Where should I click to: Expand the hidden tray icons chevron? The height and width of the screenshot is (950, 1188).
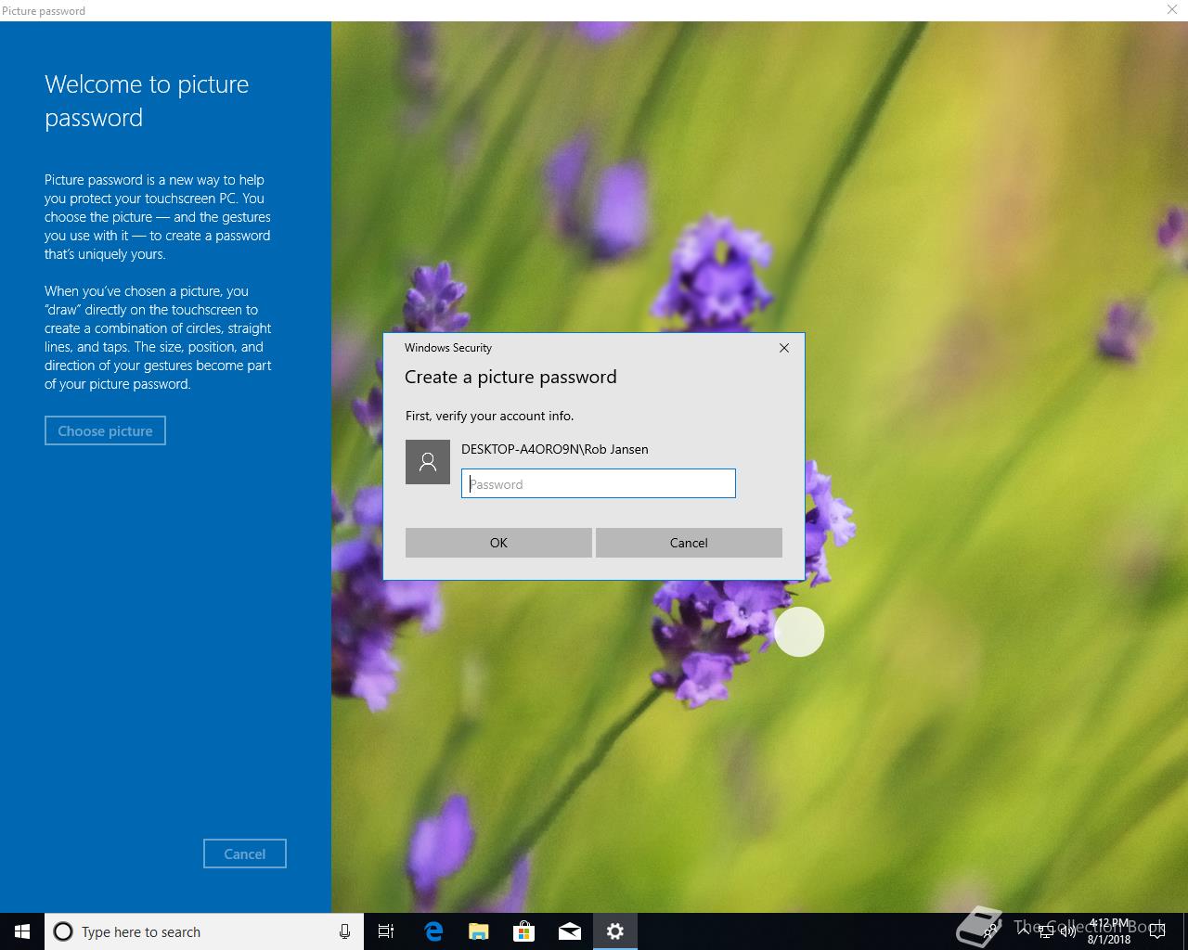pyautogui.click(x=1024, y=931)
